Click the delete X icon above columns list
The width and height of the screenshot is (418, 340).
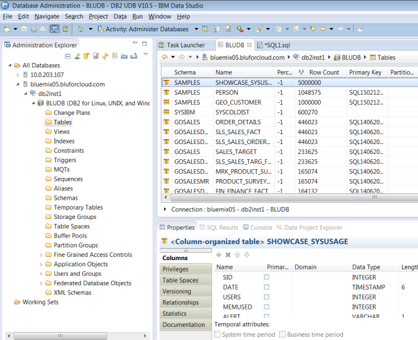tap(228, 255)
